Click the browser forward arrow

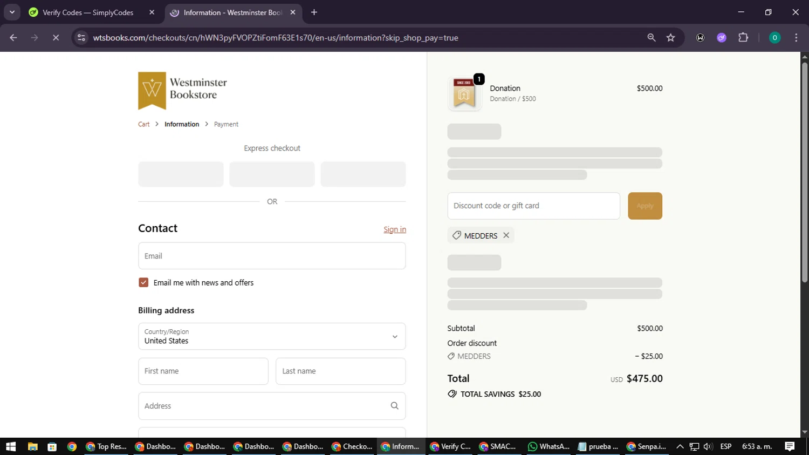tap(35, 38)
